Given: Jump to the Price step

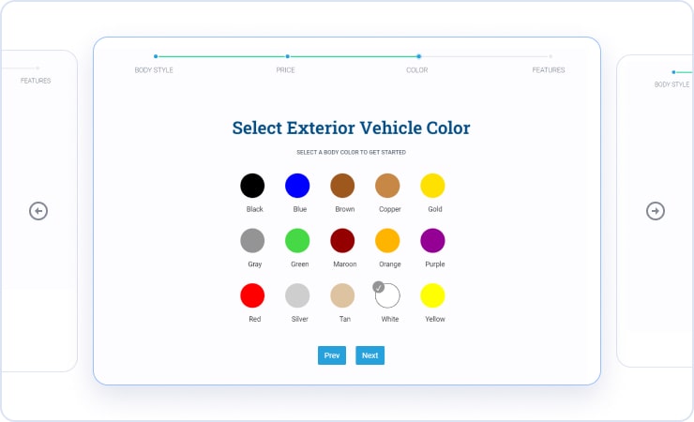Looking at the screenshot, I should tap(285, 70).
